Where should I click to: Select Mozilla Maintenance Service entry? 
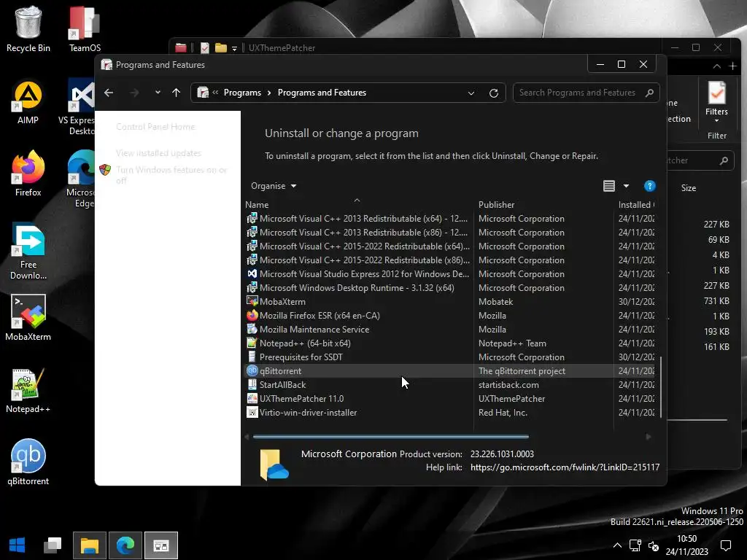pyautogui.click(x=449, y=329)
